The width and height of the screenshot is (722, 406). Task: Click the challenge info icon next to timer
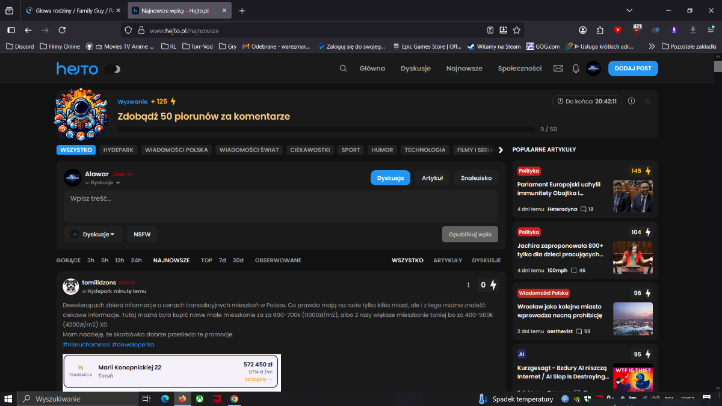click(x=631, y=101)
